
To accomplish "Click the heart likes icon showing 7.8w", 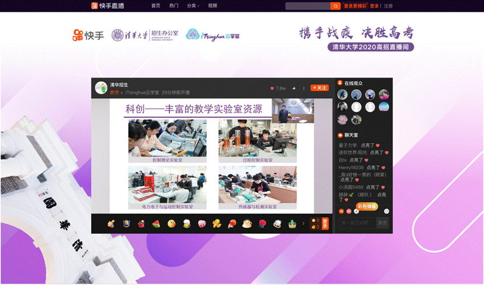I will coord(272,88).
